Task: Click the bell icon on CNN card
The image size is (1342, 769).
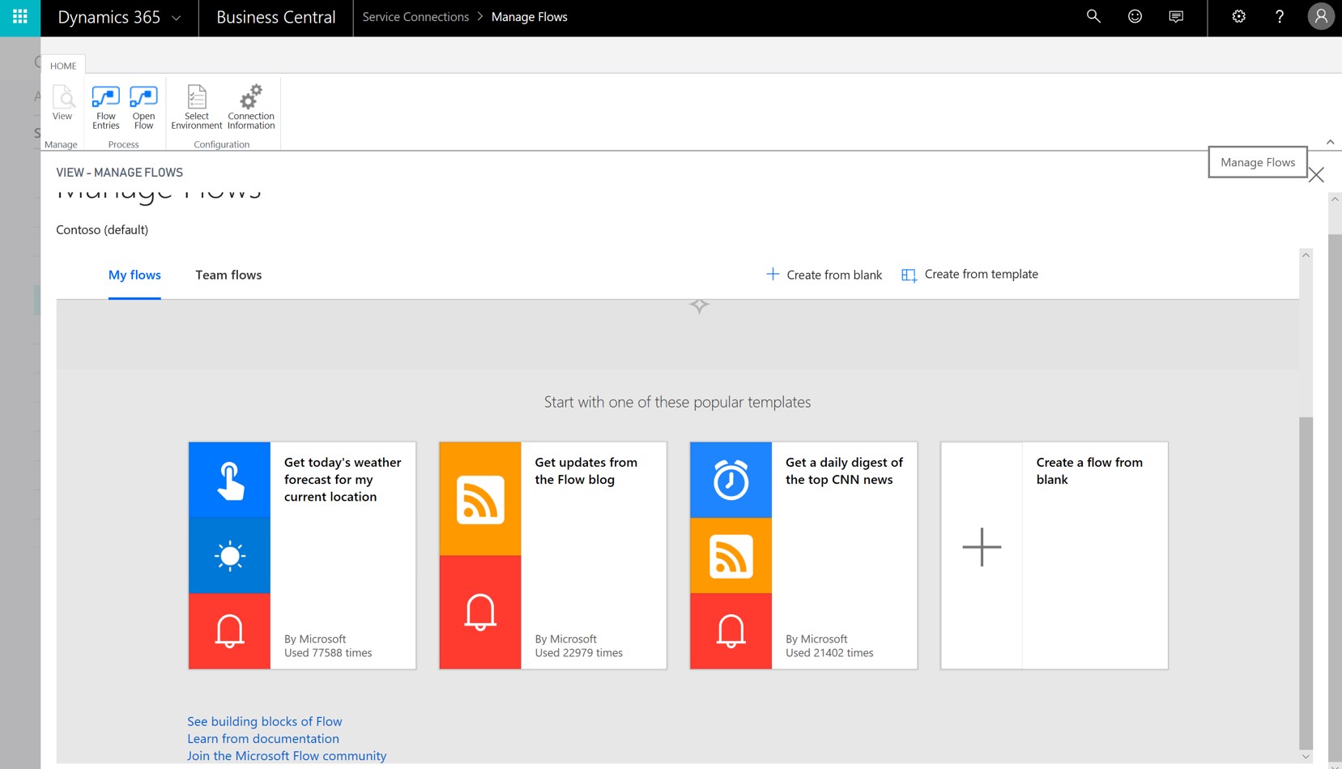Action: click(731, 631)
